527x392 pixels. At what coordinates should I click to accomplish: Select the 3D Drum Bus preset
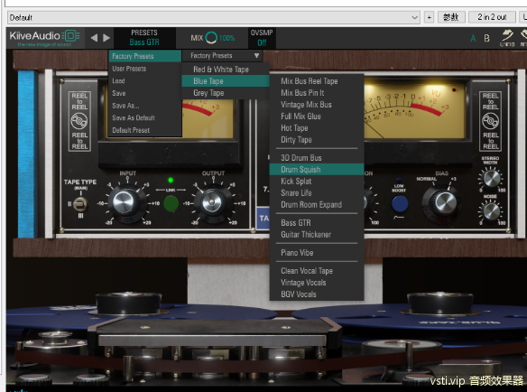tap(317, 158)
